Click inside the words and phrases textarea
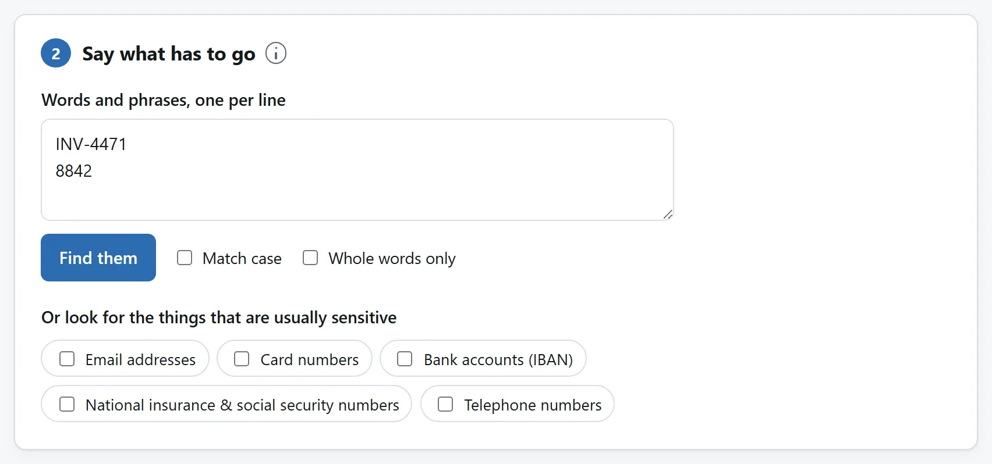Viewport: 992px width, 464px height. point(357,170)
